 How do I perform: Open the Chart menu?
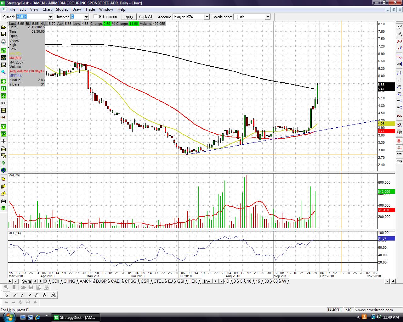47,9
